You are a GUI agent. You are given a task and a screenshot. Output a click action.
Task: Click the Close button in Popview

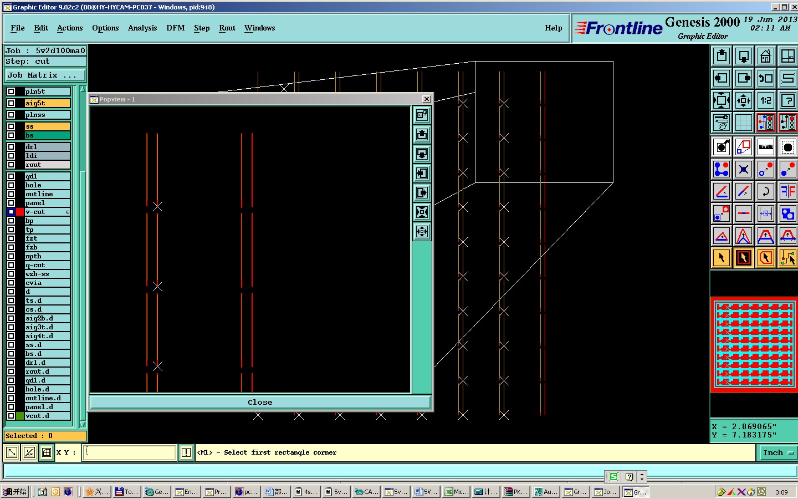click(260, 403)
